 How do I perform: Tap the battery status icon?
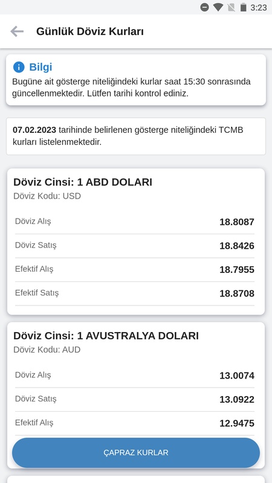244,7
